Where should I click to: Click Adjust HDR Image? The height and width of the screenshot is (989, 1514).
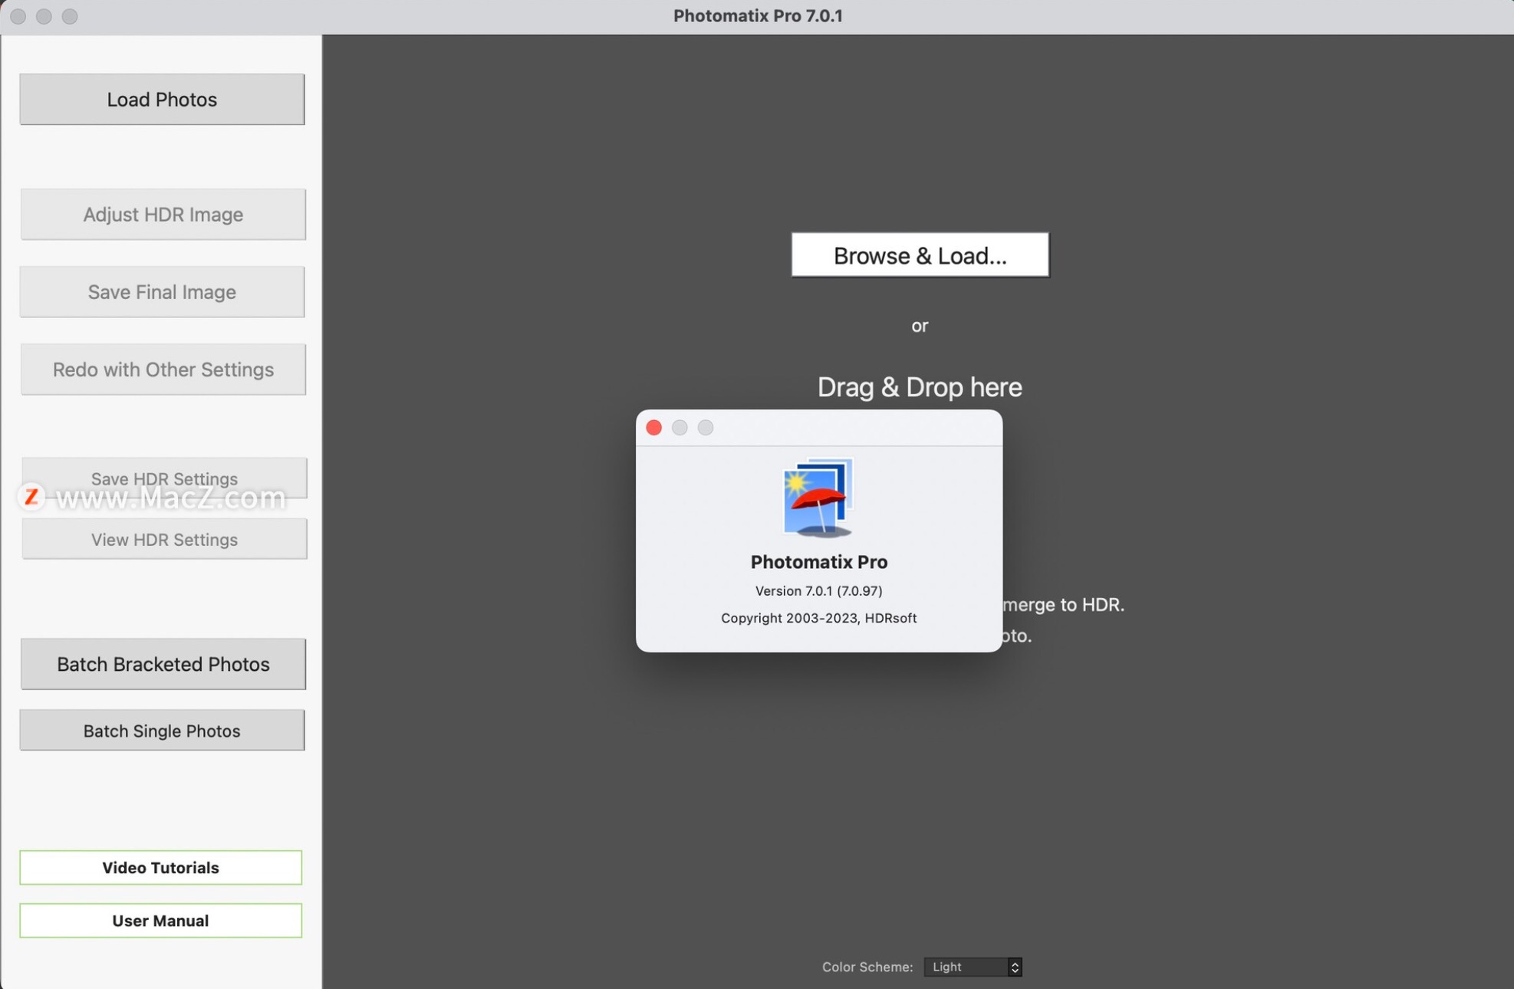coord(163,214)
